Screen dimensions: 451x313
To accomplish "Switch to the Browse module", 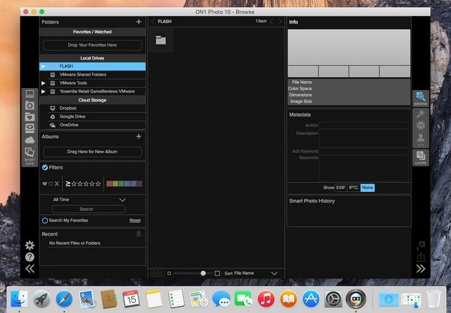I will (x=420, y=98).
